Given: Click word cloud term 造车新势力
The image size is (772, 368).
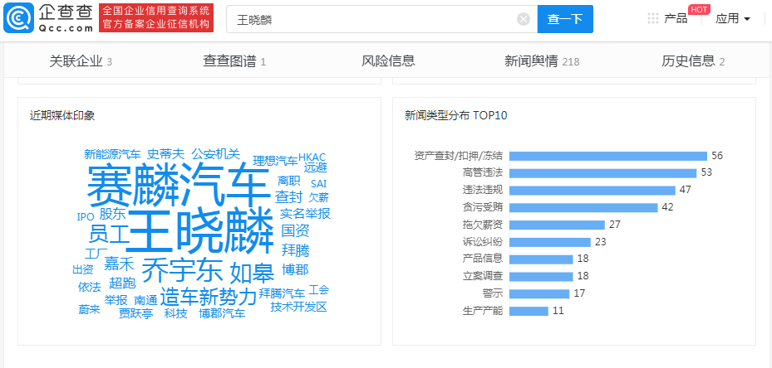Looking at the screenshot, I should (209, 296).
